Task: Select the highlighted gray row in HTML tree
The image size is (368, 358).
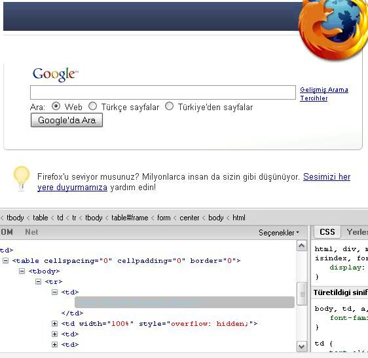Action: [x=185, y=302]
